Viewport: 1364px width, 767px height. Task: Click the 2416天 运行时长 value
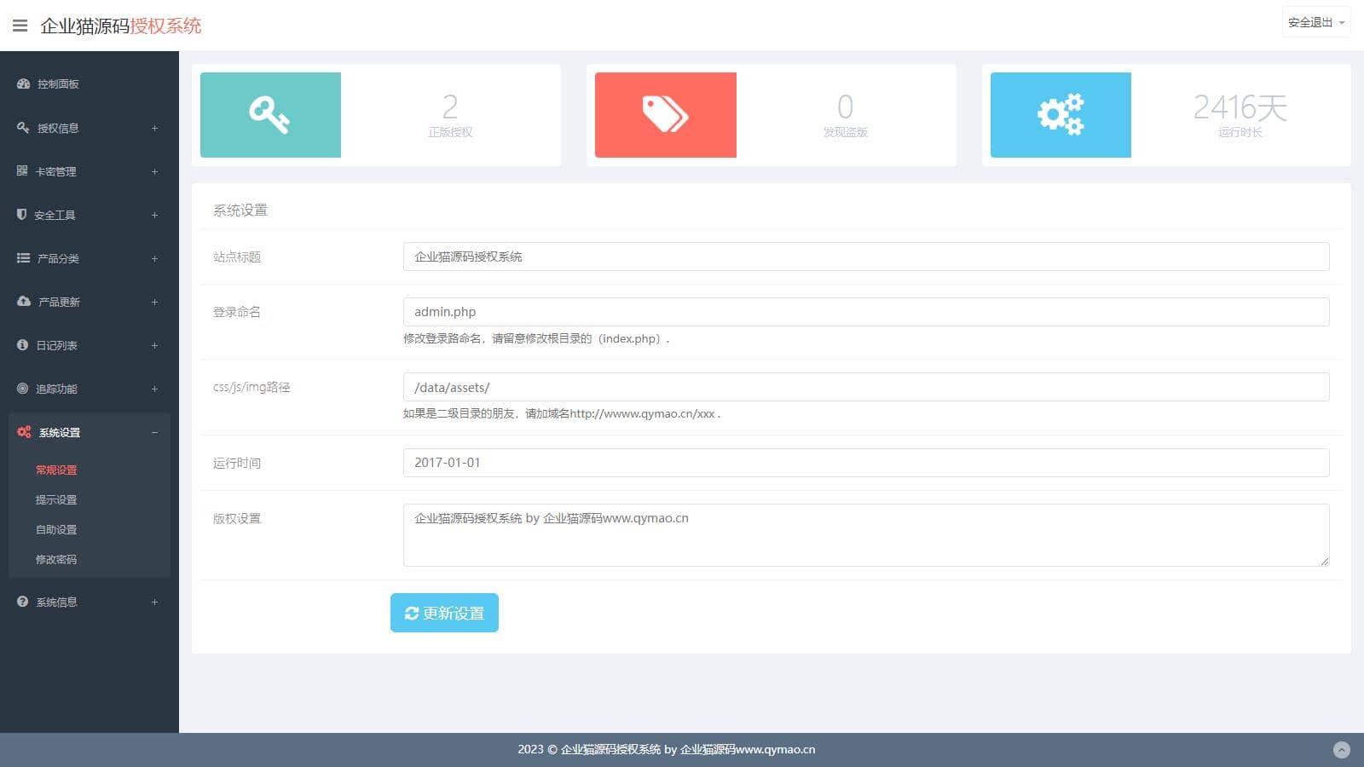(1240, 107)
